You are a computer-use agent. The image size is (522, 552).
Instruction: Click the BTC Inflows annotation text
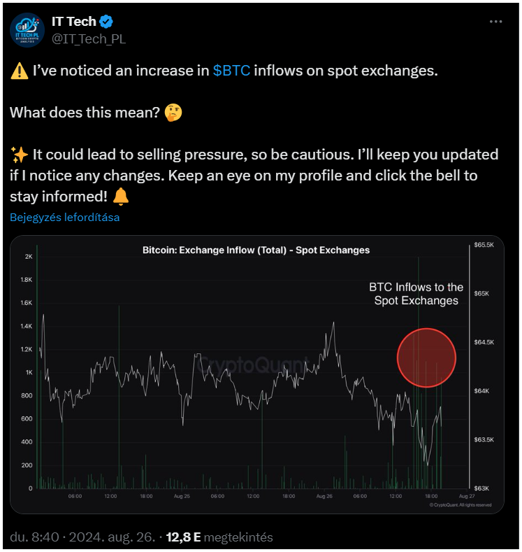[x=416, y=294]
